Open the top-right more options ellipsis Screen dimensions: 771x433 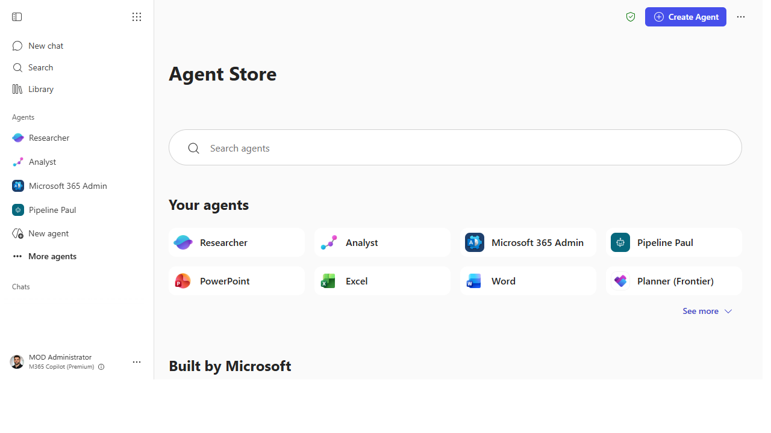coord(741,17)
